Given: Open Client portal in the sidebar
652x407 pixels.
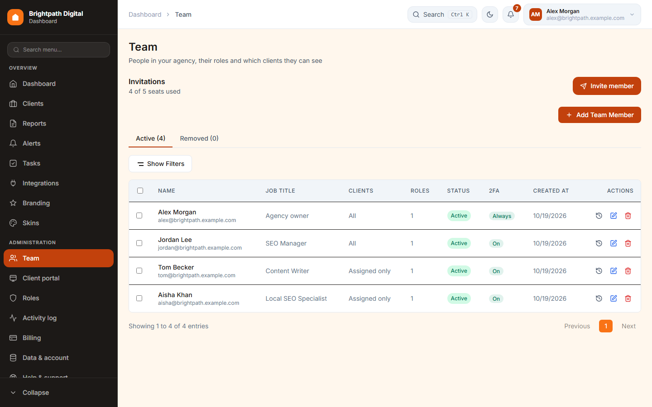Looking at the screenshot, I should tap(59, 278).
